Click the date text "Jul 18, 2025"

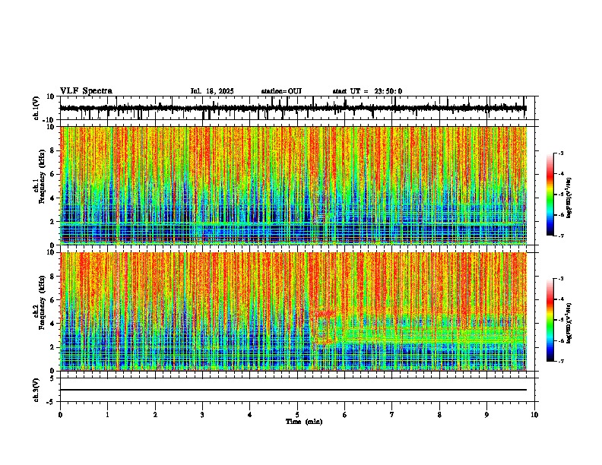pyautogui.click(x=212, y=91)
